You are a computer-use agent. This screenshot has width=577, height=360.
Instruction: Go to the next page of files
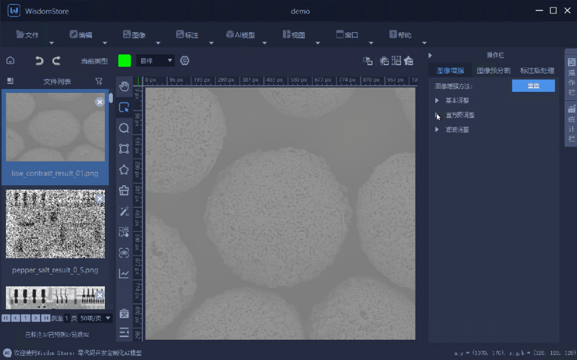tap(36, 318)
